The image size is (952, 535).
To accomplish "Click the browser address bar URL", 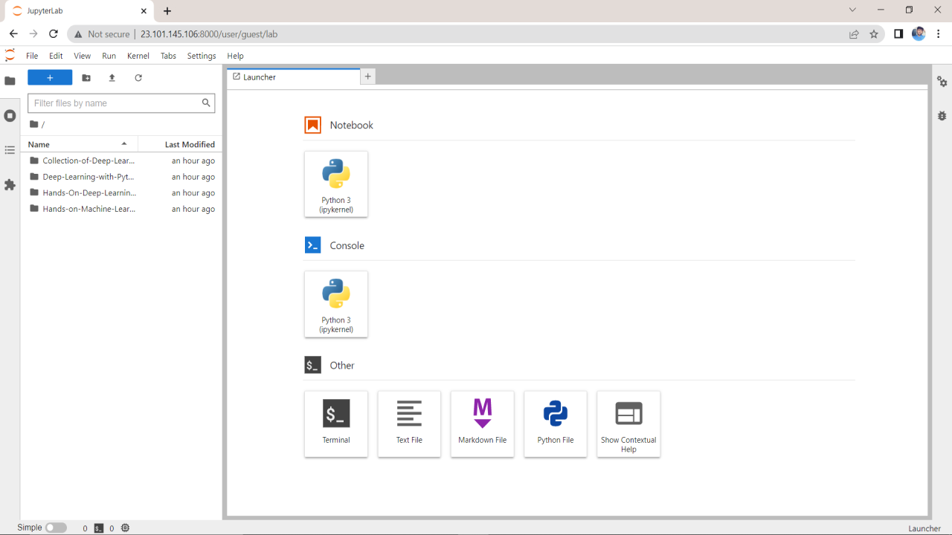I will (209, 34).
